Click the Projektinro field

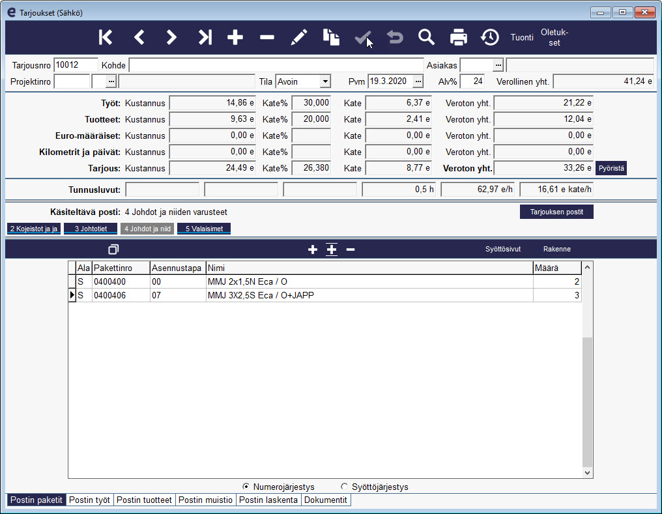72,81
